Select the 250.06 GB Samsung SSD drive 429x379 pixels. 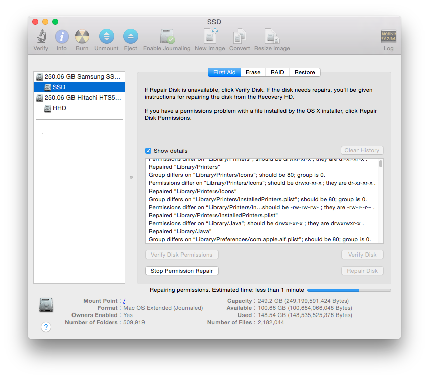tap(80, 77)
